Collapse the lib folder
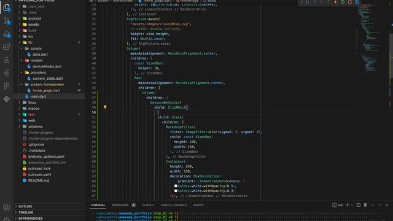Screen dimensions: 393x221 click(x=20, y=42)
